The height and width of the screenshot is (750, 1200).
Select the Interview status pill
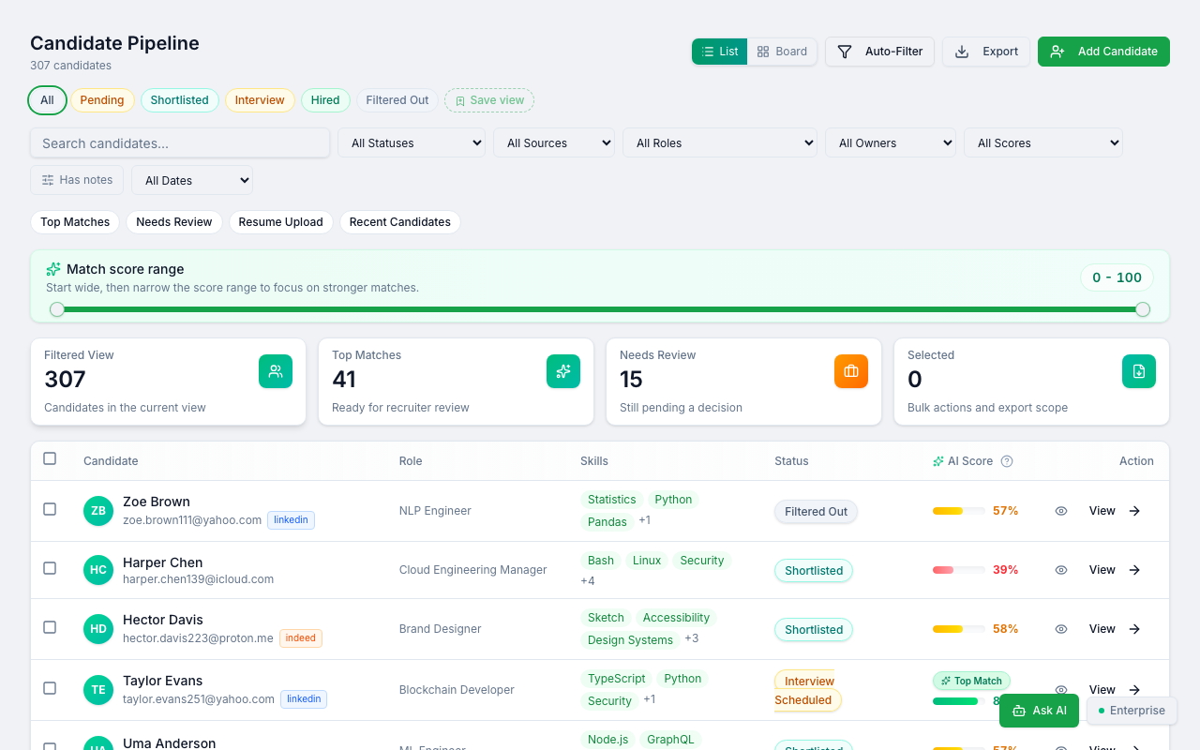click(x=260, y=100)
